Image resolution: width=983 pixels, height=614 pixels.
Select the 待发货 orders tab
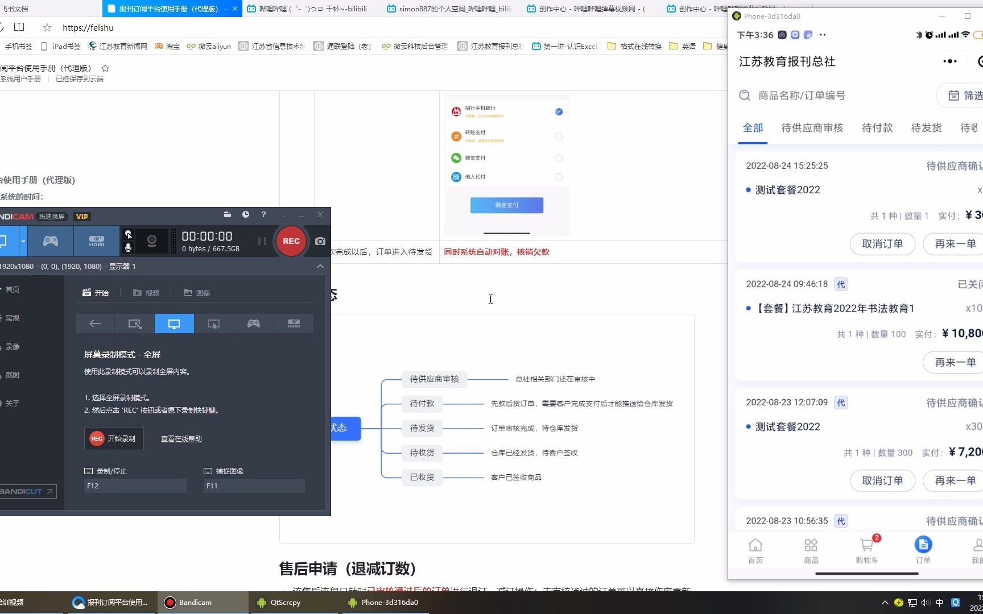[927, 128]
